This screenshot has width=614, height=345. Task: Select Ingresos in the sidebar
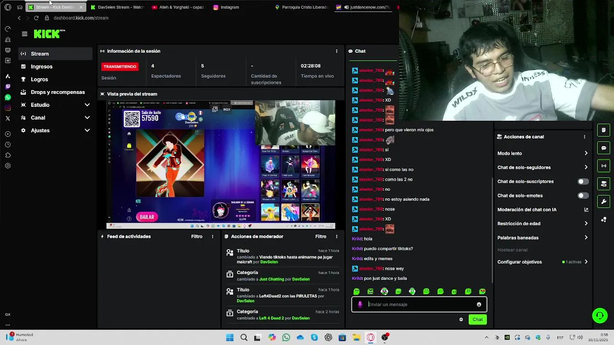tap(56, 67)
